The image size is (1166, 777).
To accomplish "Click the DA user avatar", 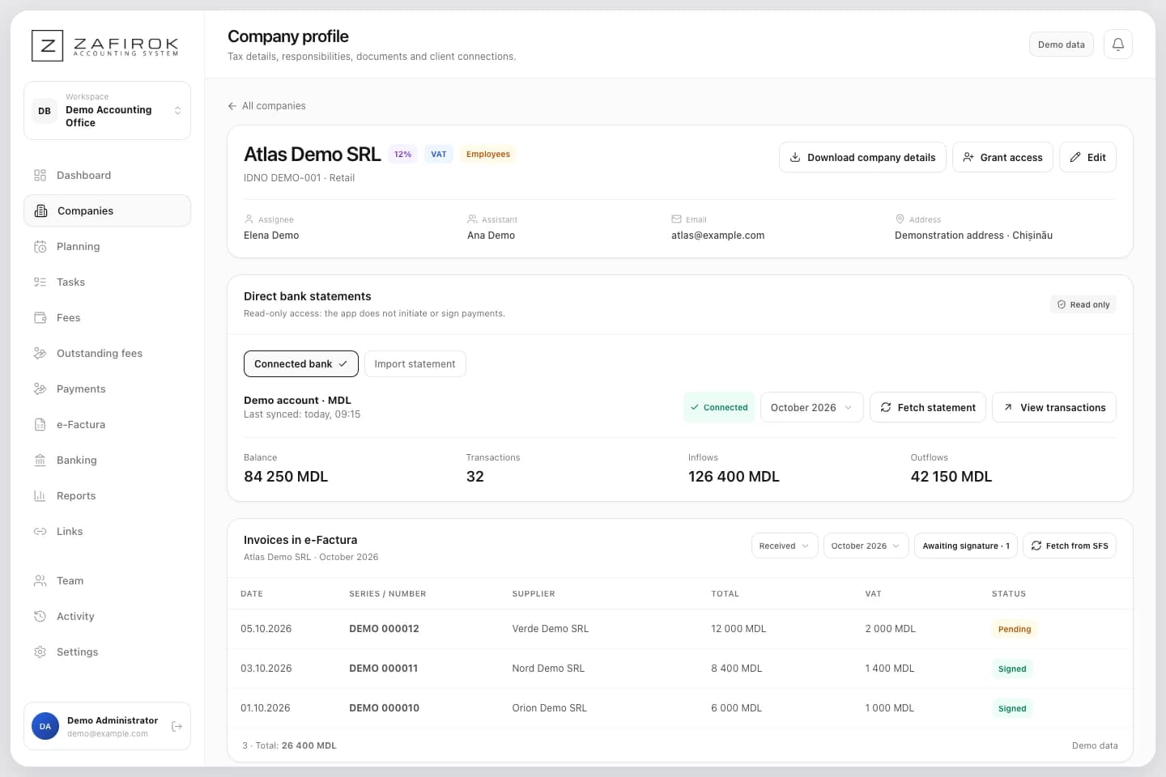I will pyautogui.click(x=45, y=726).
